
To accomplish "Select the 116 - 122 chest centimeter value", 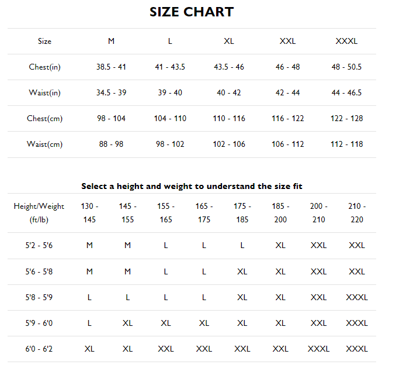I will [x=288, y=119].
